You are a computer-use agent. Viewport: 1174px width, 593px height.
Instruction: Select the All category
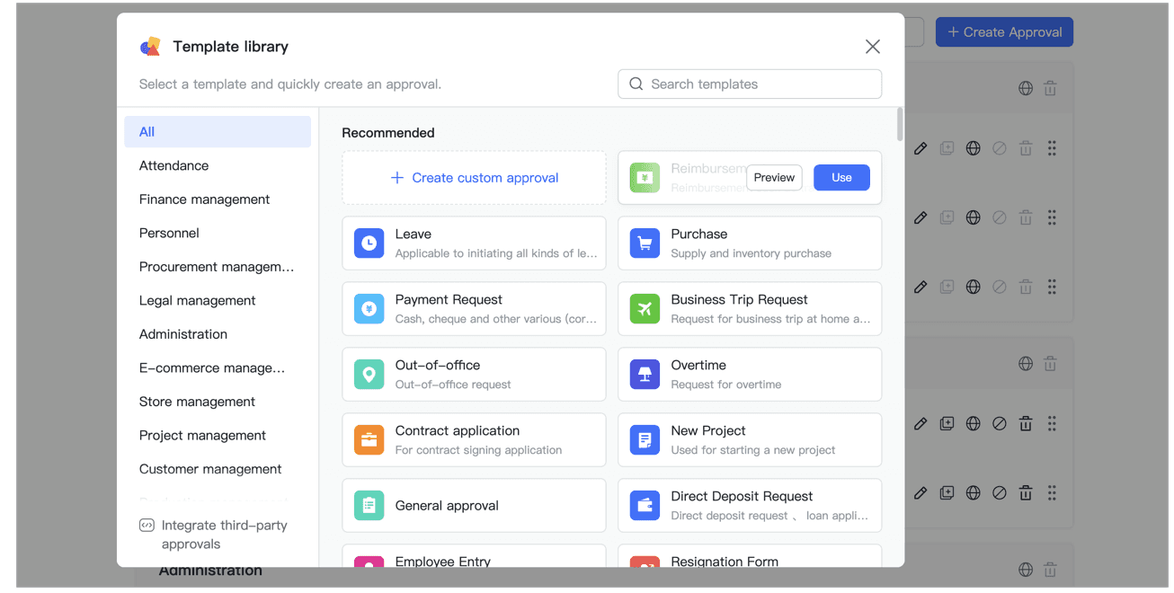tap(218, 132)
